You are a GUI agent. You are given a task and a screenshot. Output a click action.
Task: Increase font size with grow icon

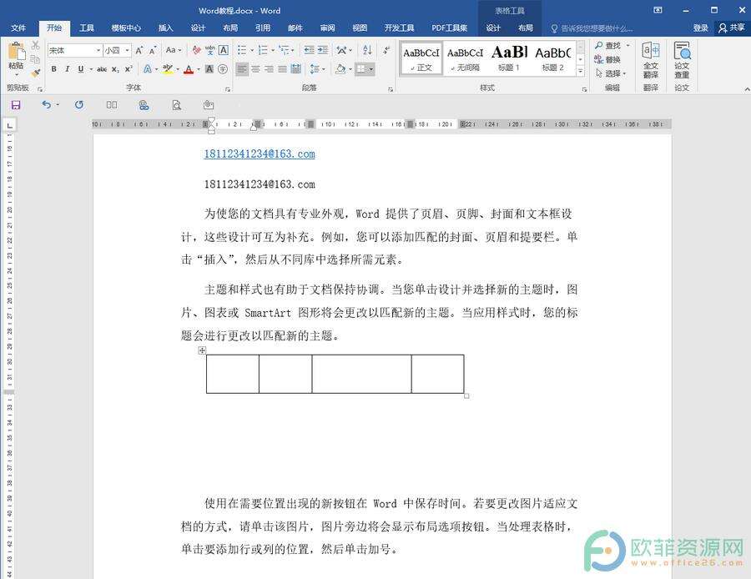(139, 50)
